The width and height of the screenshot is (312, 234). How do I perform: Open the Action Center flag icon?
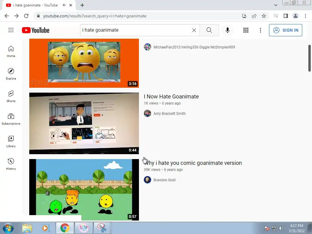tap(267, 228)
